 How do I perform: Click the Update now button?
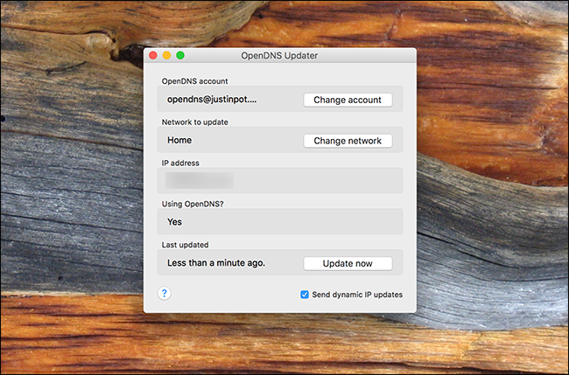[x=348, y=264]
